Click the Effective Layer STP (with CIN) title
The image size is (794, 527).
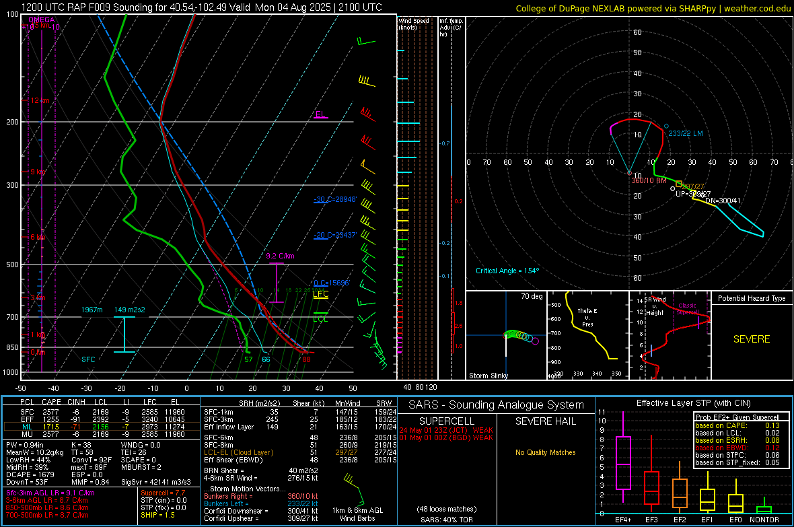(x=693, y=403)
